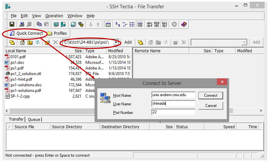Switch to small icons view
Viewport: 268px width, 162px height.
click(x=125, y=24)
